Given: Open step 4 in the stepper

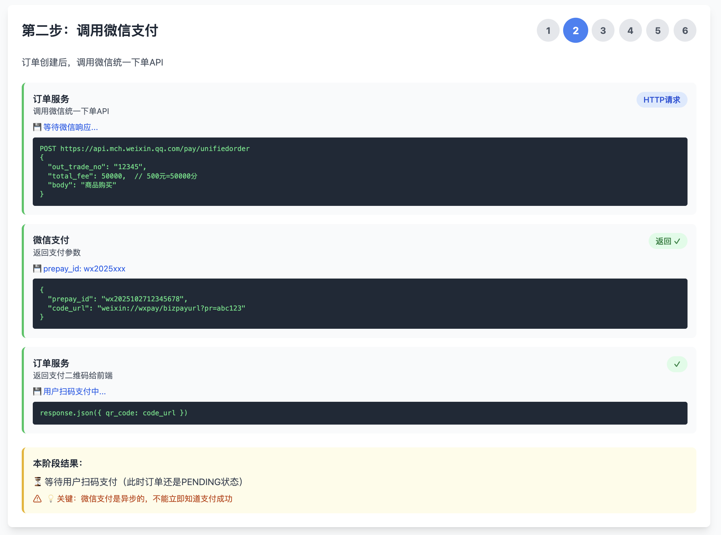Looking at the screenshot, I should coord(630,31).
